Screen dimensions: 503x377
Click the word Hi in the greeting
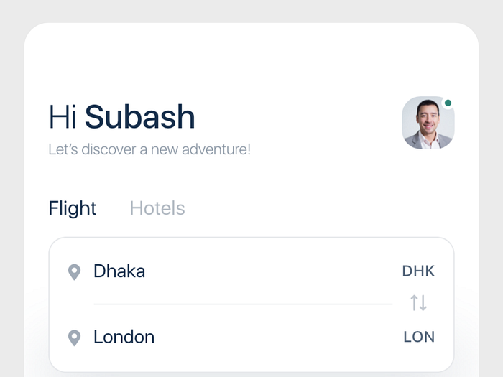tap(63, 117)
